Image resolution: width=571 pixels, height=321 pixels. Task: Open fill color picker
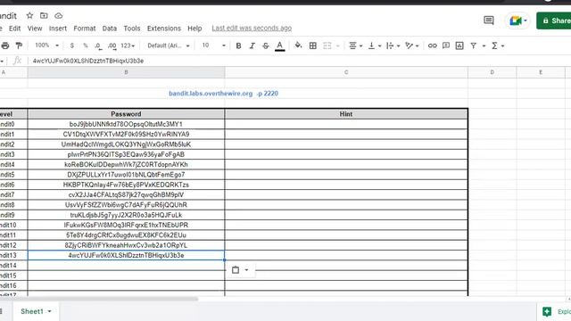point(298,45)
